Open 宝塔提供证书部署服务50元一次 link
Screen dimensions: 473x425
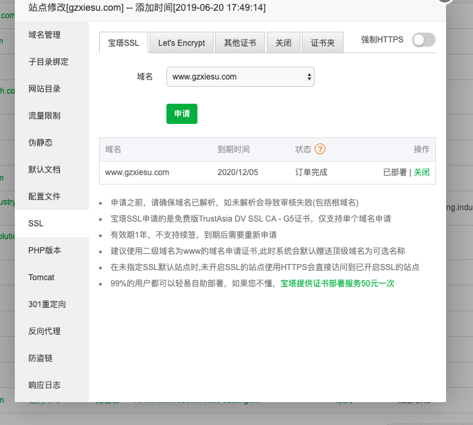338,284
